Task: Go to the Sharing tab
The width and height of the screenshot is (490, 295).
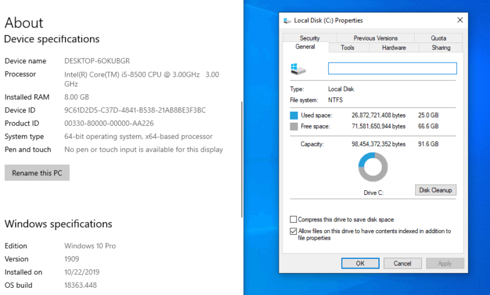Action: 441,48
